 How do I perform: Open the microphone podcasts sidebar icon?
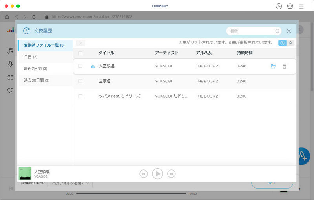[x=10, y=64]
